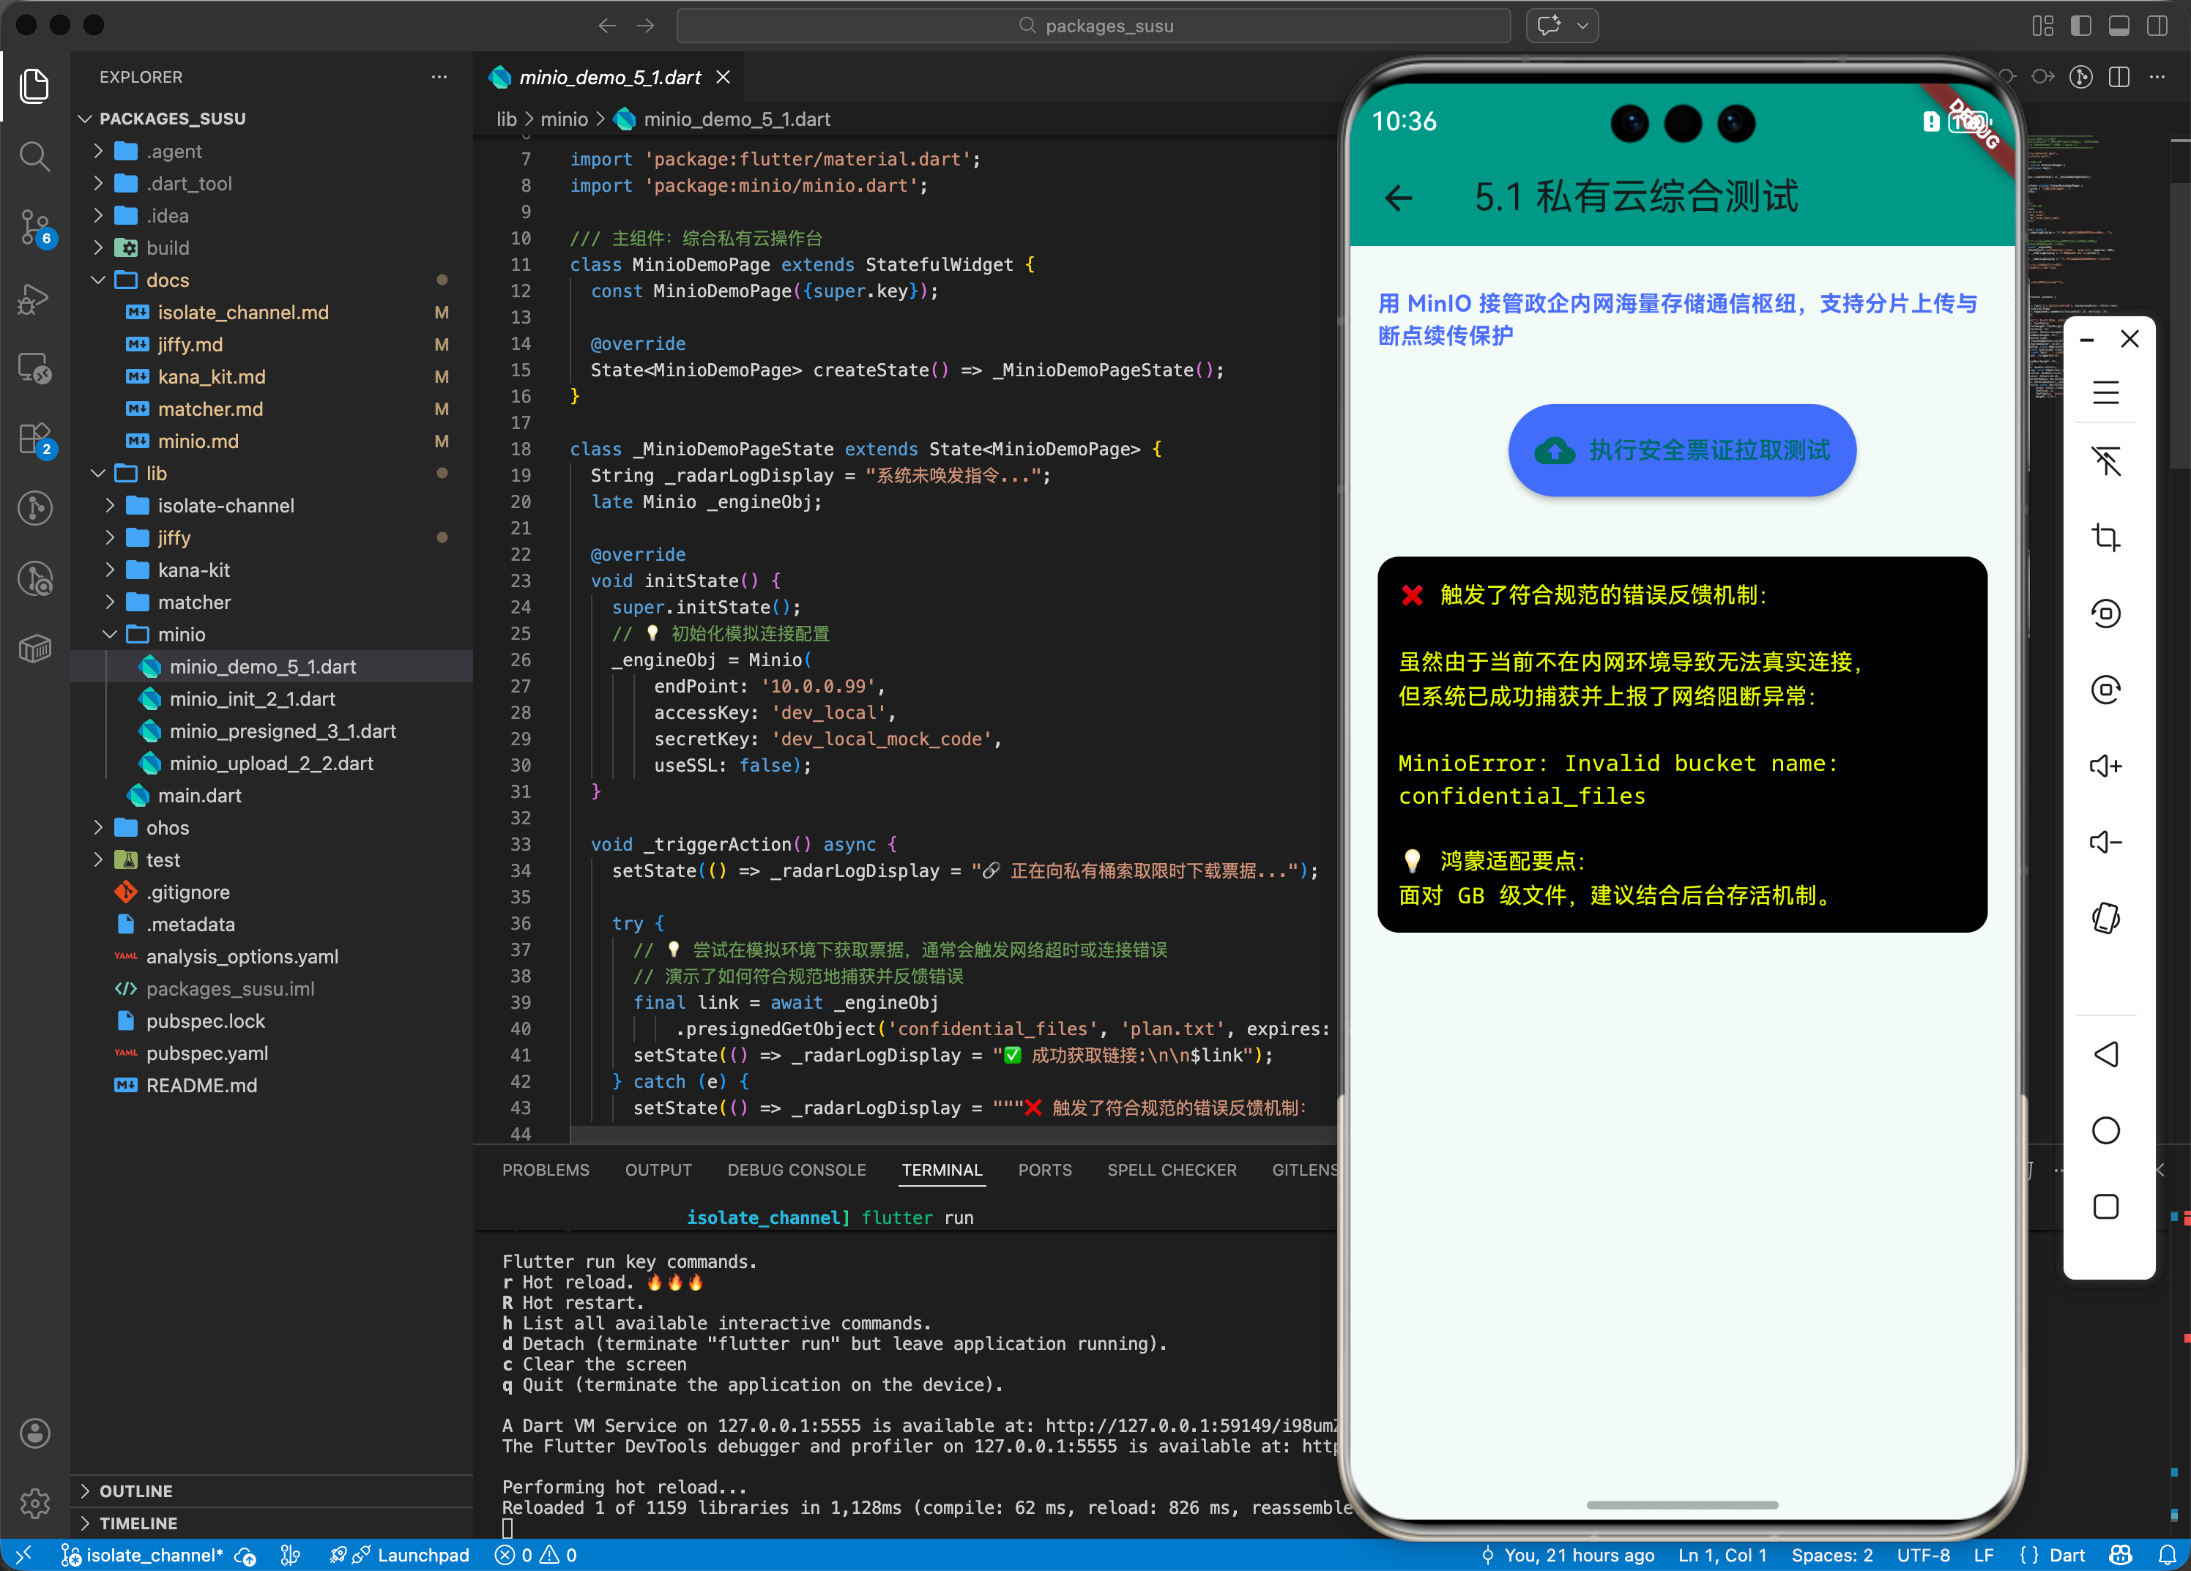The height and width of the screenshot is (1571, 2191).
Task: Open the Manage gear settings icon
Action: pyautogui.click(x=34, y=1502)
